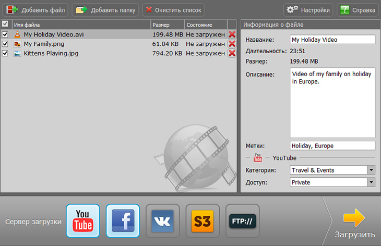The width and height of the screenshot is (381, 246).
Task: Toggle the Kittens Playing.jpg checkbox
Action: [x=5, y=53]
